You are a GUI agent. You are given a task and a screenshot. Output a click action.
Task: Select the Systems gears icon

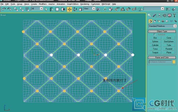[175, 21]
